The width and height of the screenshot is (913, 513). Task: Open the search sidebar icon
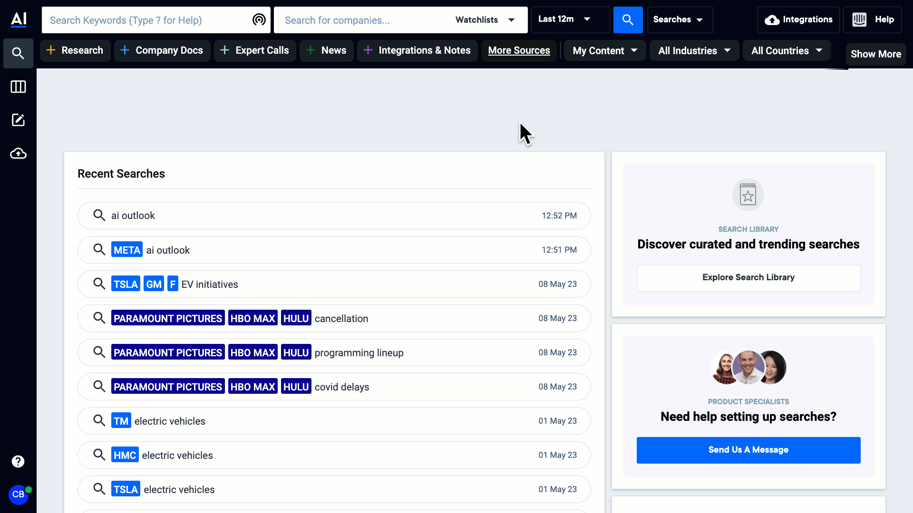(18, 53)
